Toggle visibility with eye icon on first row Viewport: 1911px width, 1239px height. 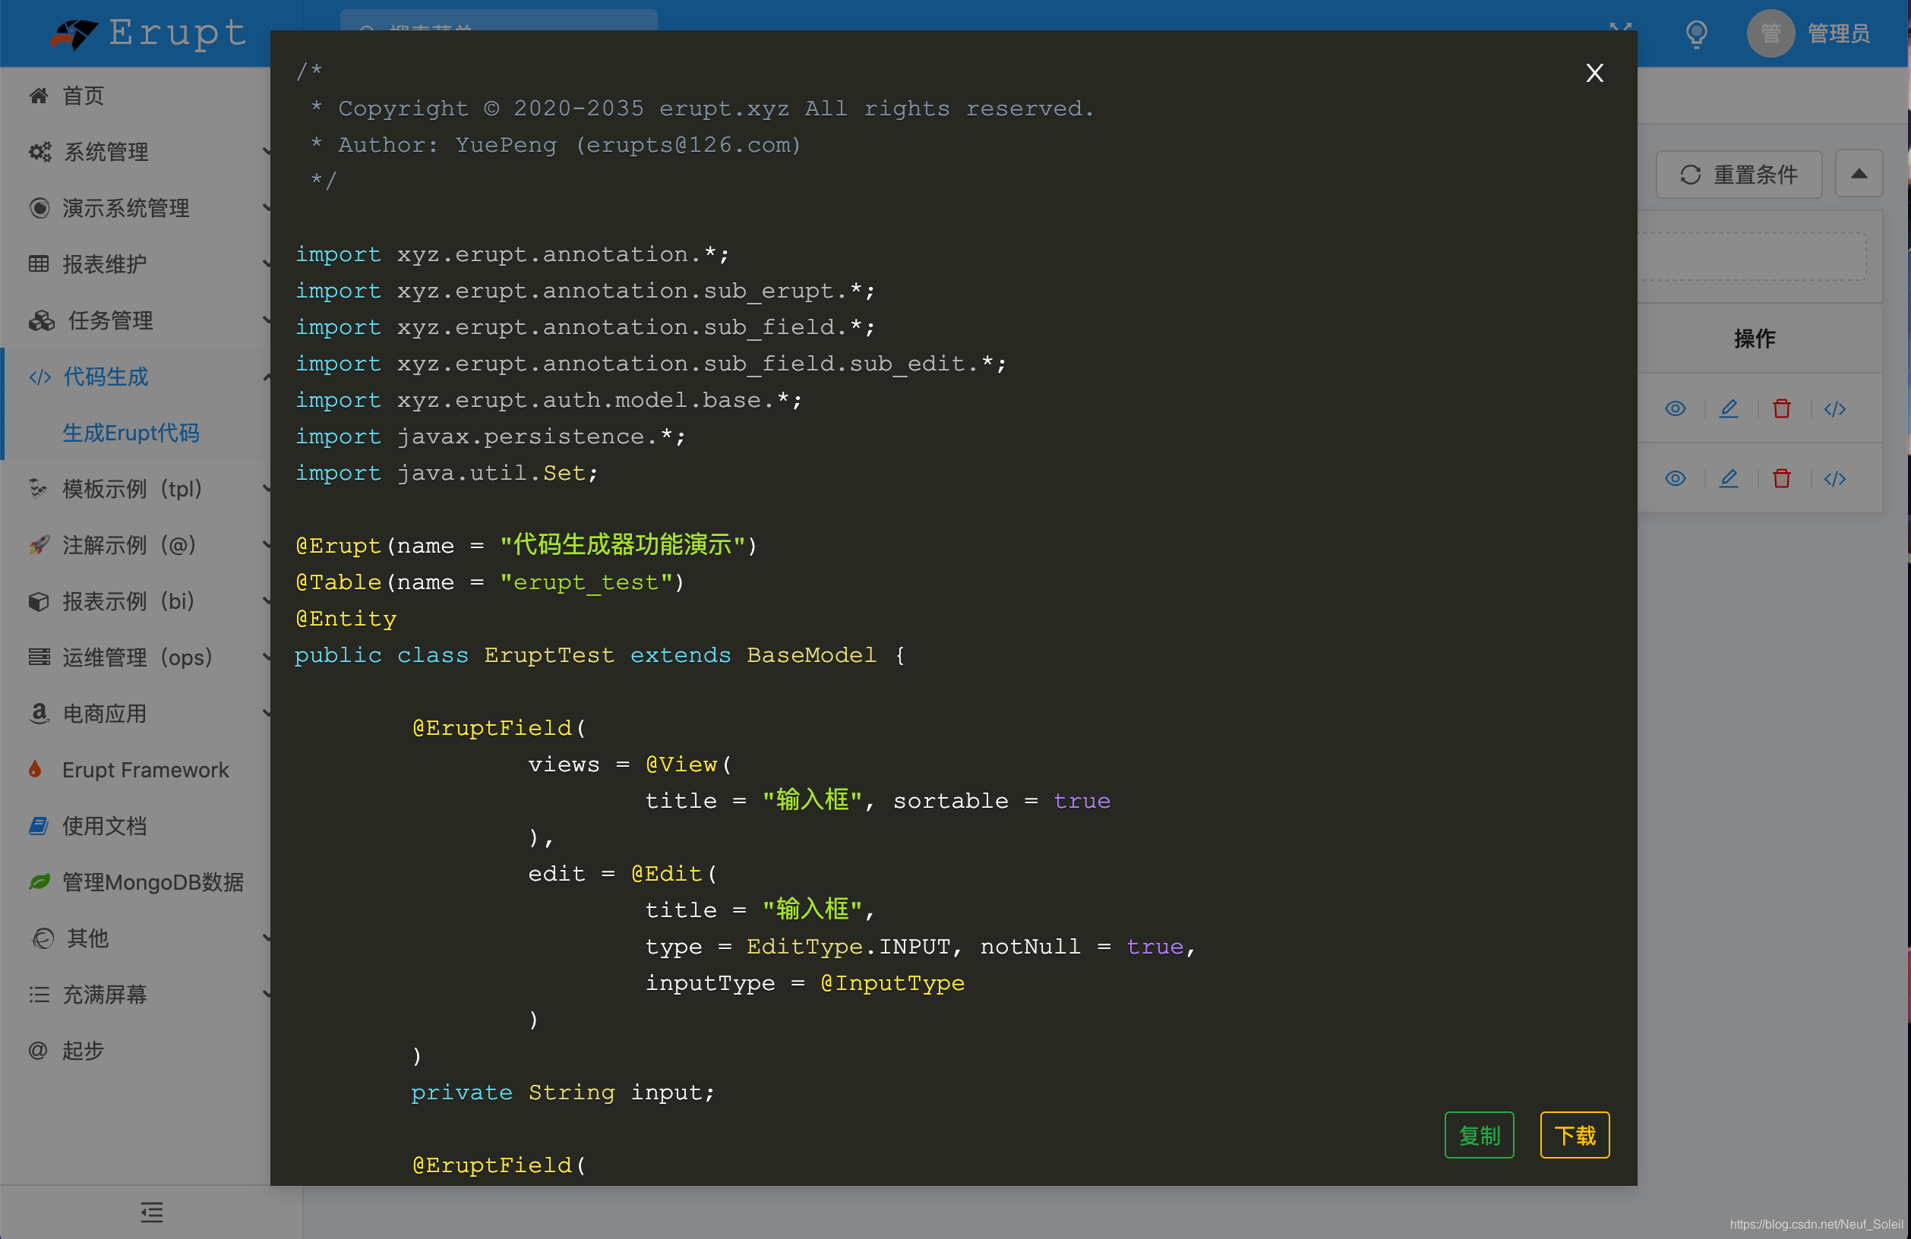1676,408
